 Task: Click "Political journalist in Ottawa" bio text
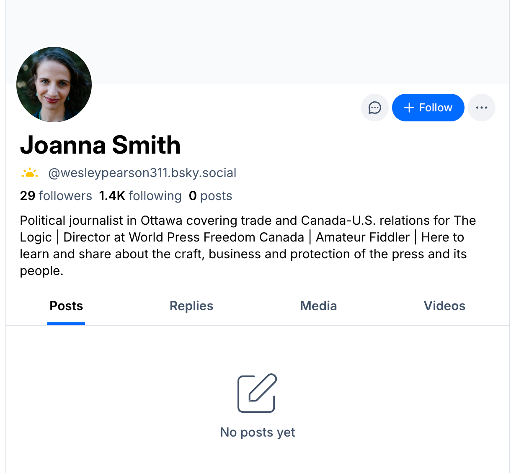[99, 221]
